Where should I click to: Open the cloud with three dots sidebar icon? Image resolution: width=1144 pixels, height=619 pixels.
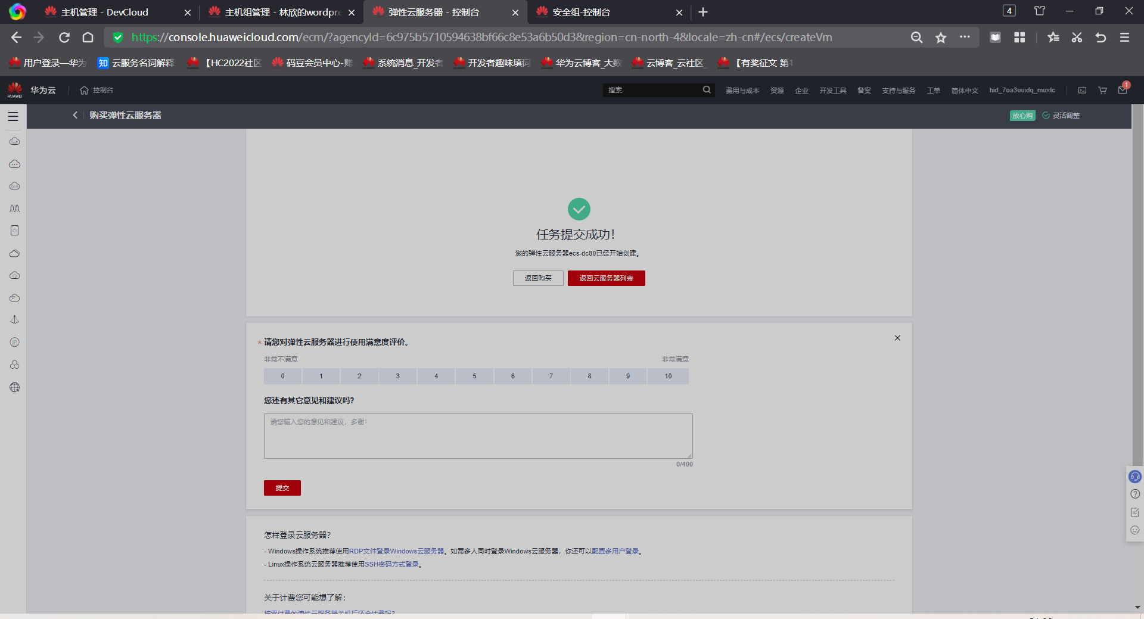[x=15, y=164]
